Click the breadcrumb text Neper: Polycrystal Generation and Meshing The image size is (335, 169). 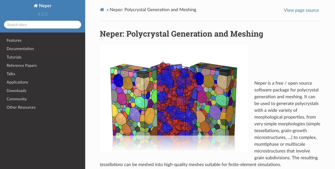153,10
